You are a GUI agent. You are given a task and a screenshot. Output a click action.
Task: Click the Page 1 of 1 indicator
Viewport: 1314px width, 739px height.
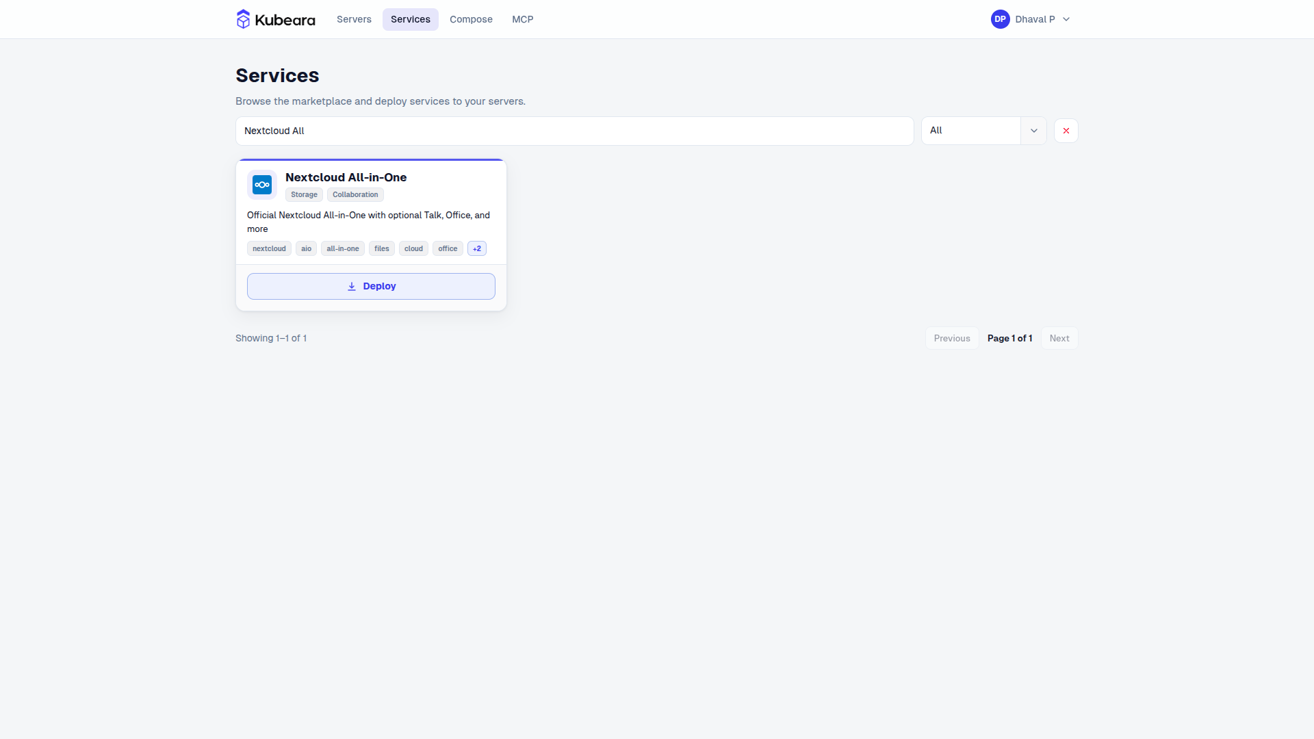pyautogui.click(x=1009, y=339)
